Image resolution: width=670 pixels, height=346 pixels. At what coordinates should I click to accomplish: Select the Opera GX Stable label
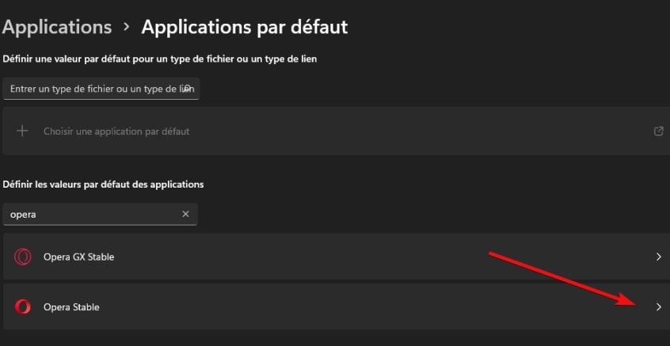tap(78, 257)
